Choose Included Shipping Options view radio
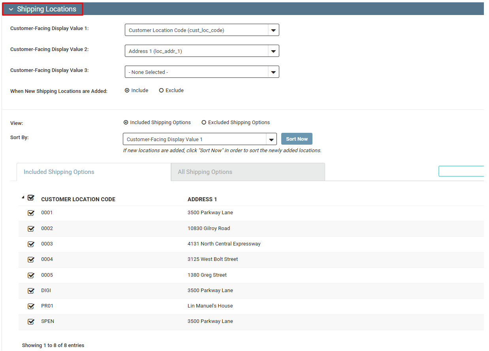The image size is (489, 351). 126,123
